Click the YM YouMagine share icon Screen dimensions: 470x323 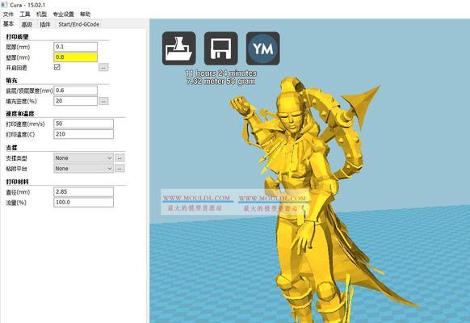[263, 48]
